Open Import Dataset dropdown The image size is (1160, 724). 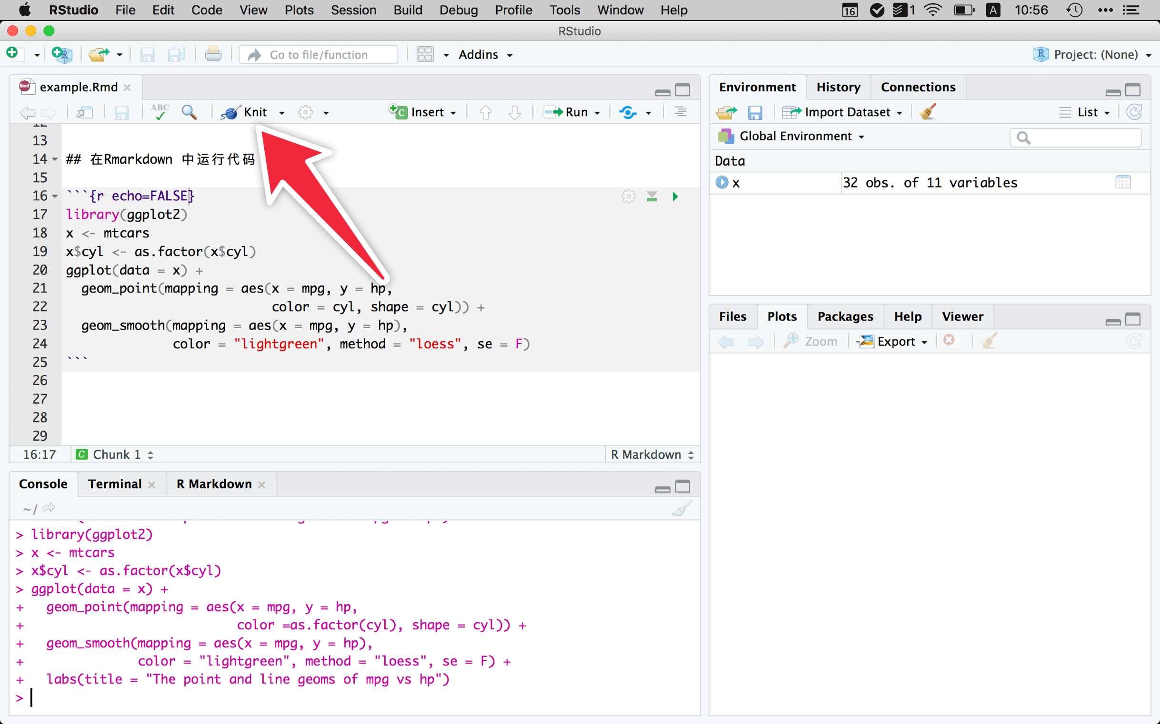[x=842, y=112]
